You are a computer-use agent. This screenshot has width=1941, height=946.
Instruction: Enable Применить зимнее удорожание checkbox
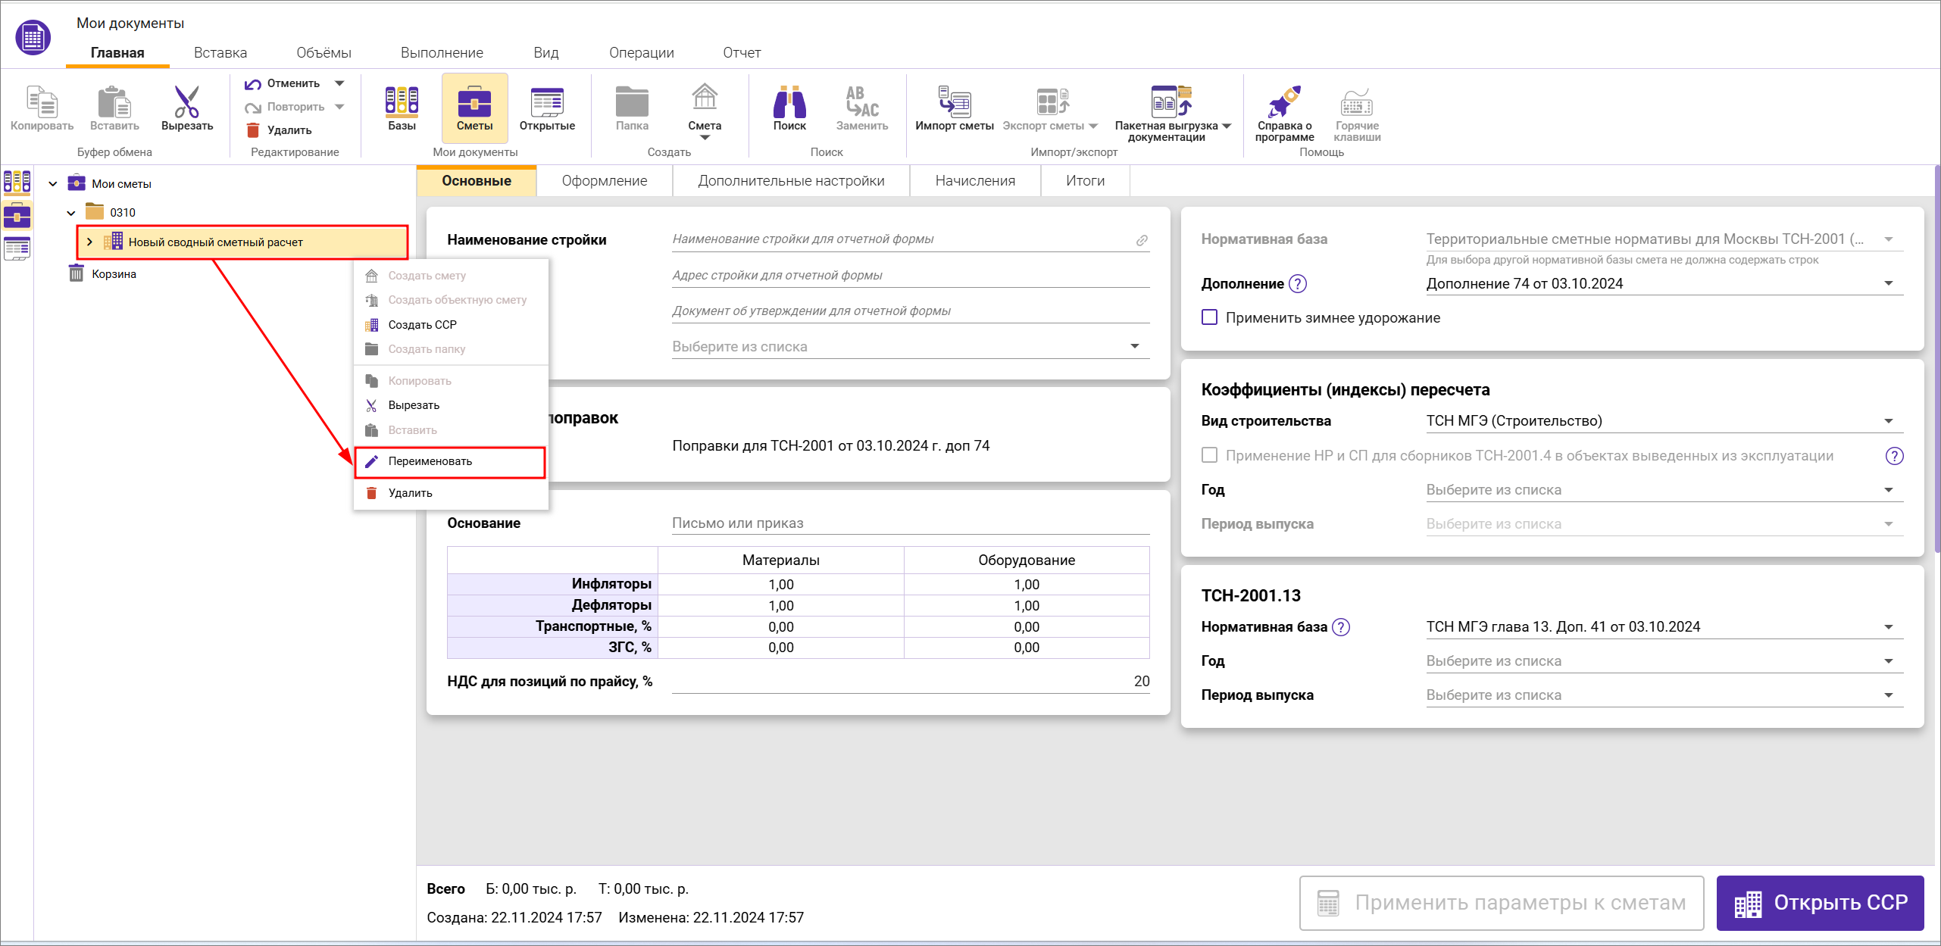[1210, 317]
